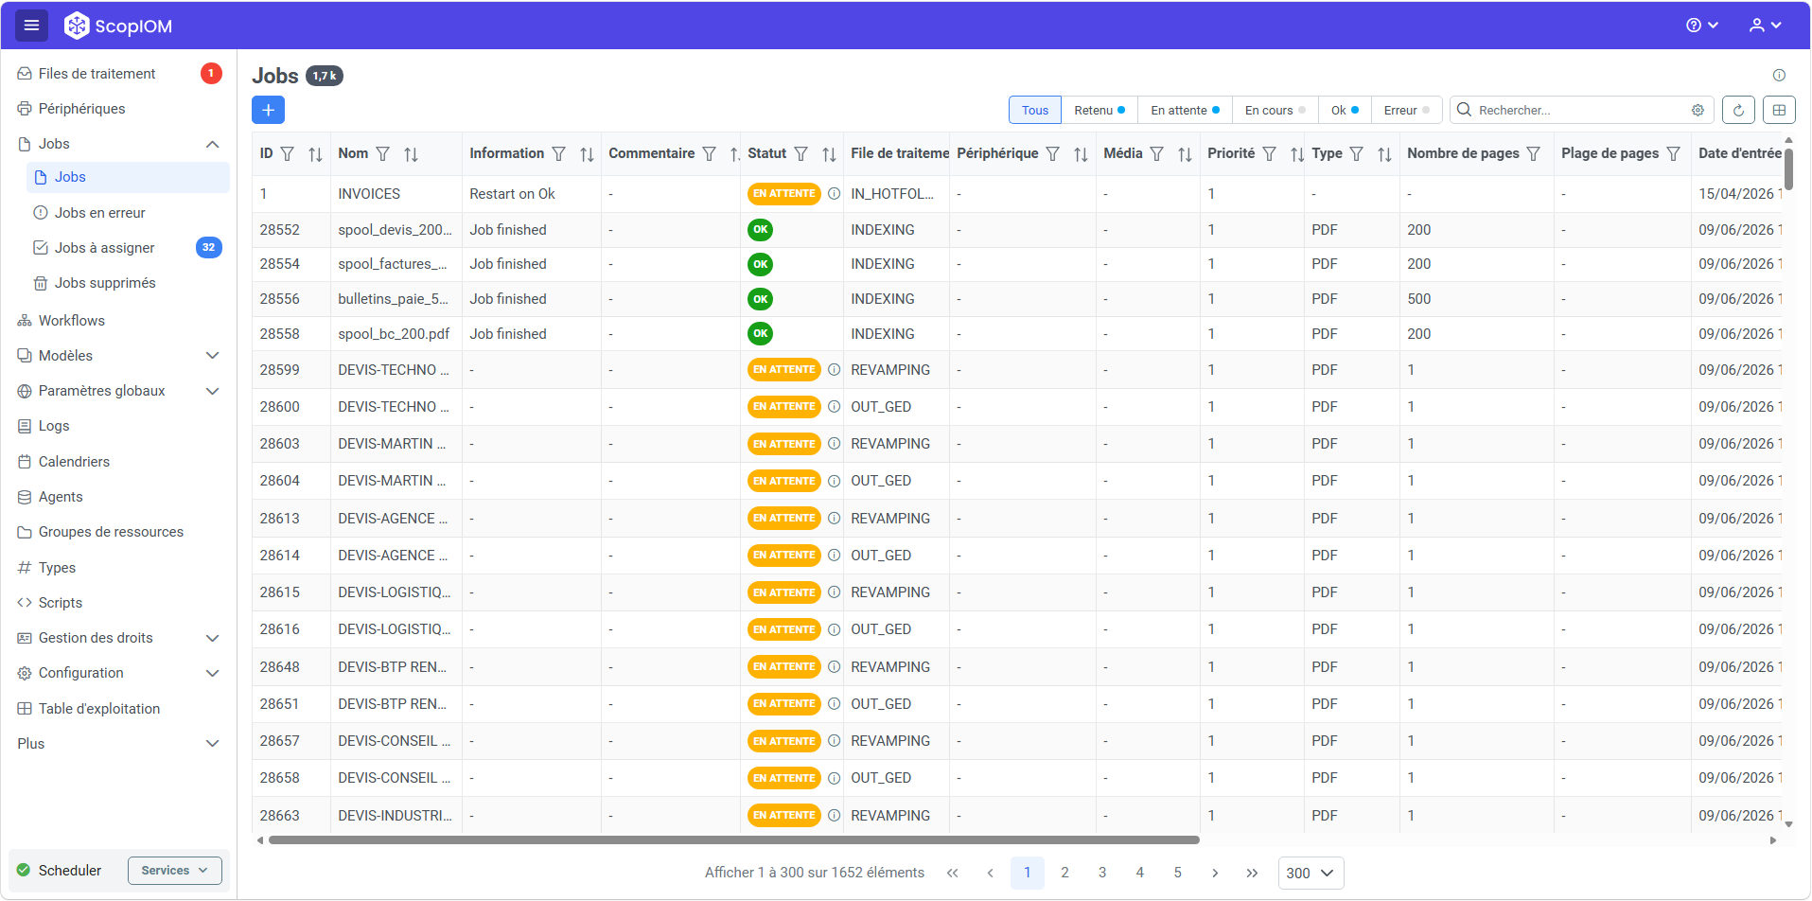1812x901 pixels.
Task: Filter the Périphérique column
Action: pyautogui.click(x=1052, y=154)
